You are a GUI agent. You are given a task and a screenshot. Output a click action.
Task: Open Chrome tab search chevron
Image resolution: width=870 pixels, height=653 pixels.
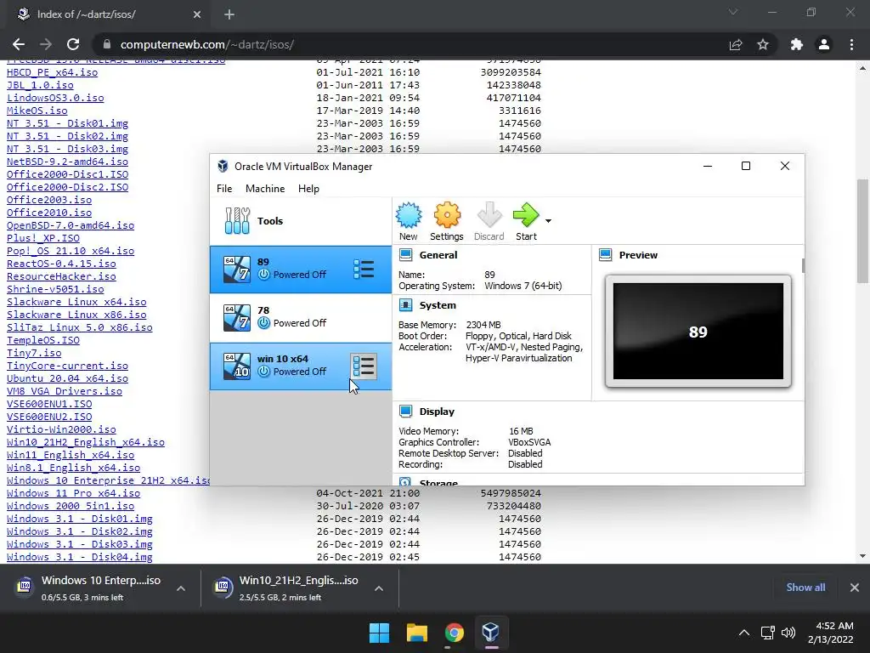tap(733, 12)
